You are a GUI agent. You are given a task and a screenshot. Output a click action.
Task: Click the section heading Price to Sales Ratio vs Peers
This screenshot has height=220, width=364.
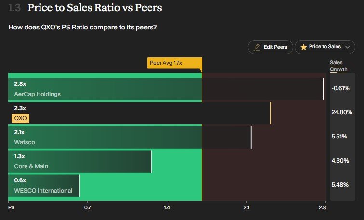(x=94, y=8)
